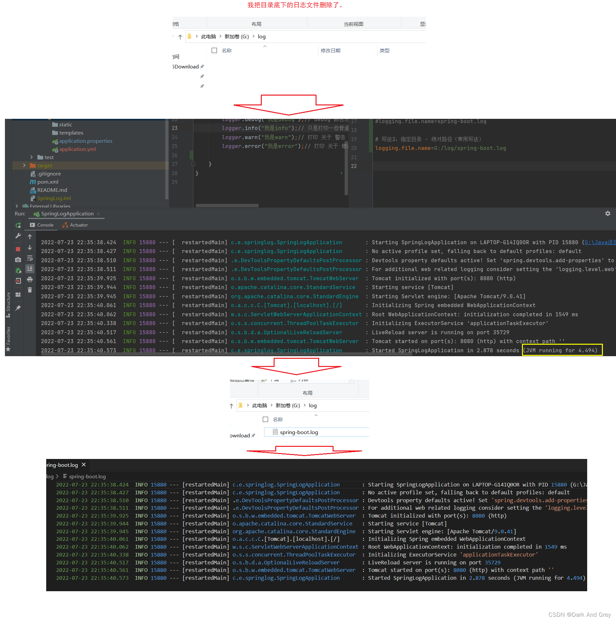Clear console with the trash icon

tap(30, 290)
